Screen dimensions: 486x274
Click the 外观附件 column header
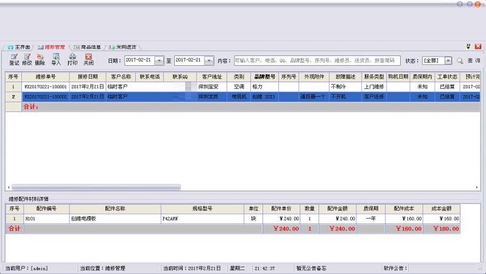[x=314, y=77]
